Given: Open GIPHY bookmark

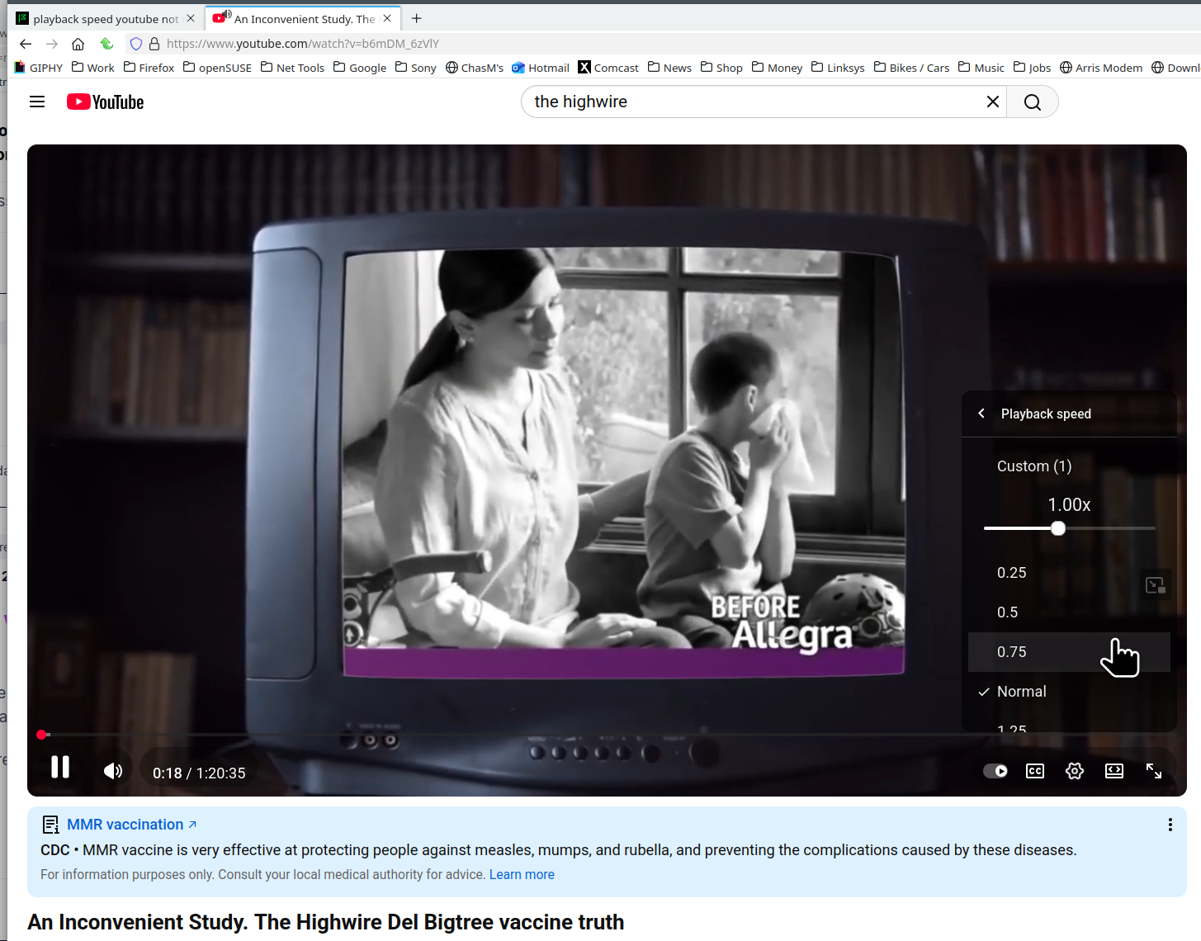Looking at the screenshot, I should pyautogui.click(x=39, y=68).
